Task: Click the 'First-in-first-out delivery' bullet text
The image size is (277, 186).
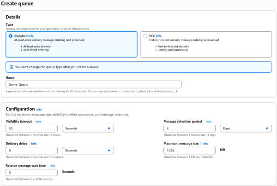Action: point(173,46)
